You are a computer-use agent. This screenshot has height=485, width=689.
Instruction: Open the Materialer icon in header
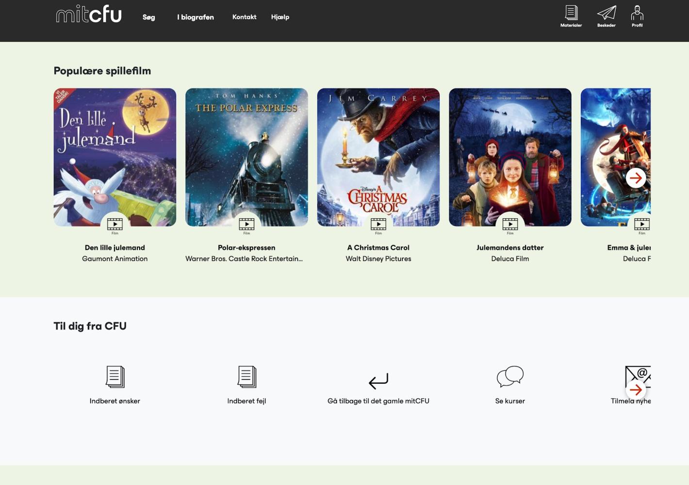571,16
